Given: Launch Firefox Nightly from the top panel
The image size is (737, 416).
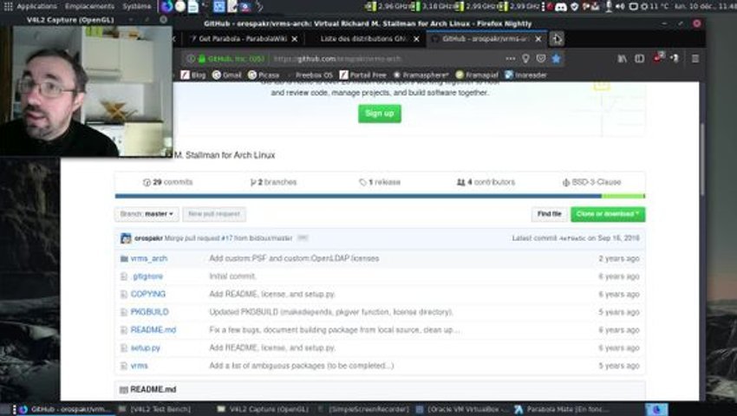Looking at the screenshot, I should point(166,6).
